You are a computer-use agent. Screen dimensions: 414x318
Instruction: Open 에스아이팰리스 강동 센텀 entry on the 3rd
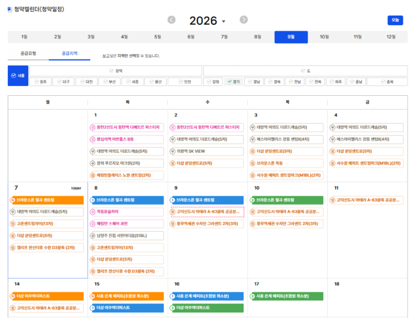(x=287, y=139)
